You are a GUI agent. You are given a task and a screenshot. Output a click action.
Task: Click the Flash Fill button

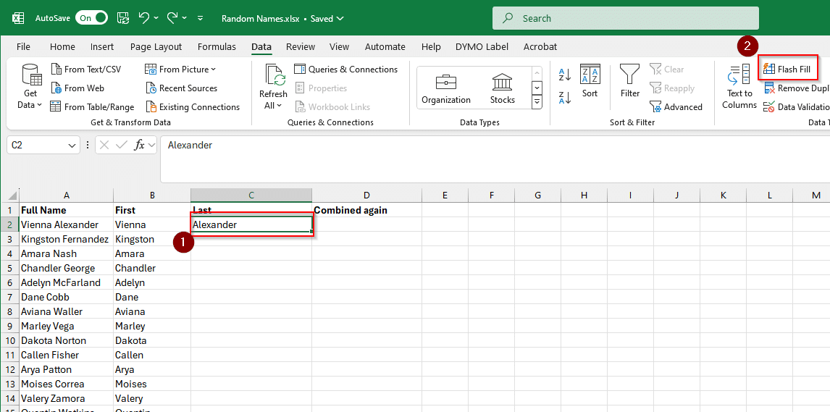(788, 70)
